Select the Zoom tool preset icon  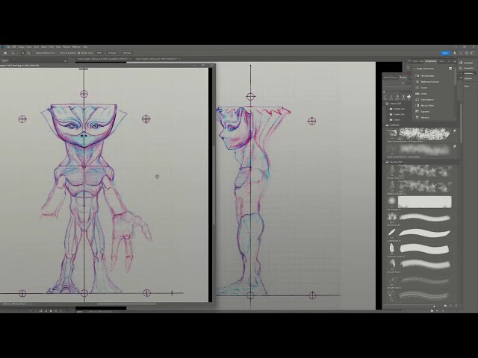coord(13,53)
